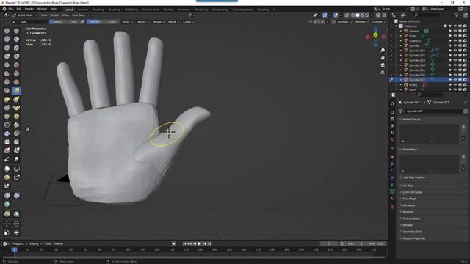Jump to the timeline start frame
This screenshot has height=264, width=470.
point(184,243)
